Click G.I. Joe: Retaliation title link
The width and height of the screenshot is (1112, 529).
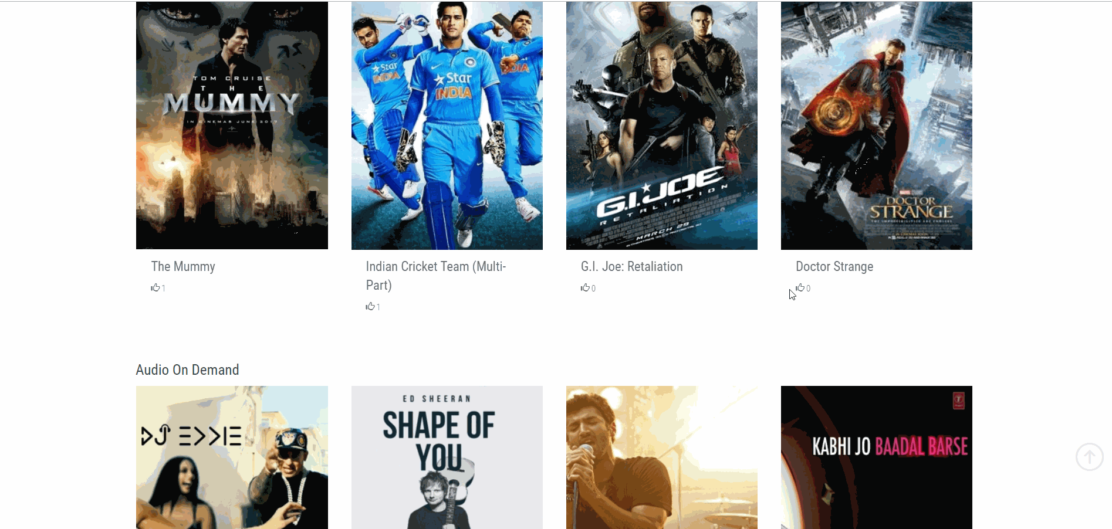[632, 266]
